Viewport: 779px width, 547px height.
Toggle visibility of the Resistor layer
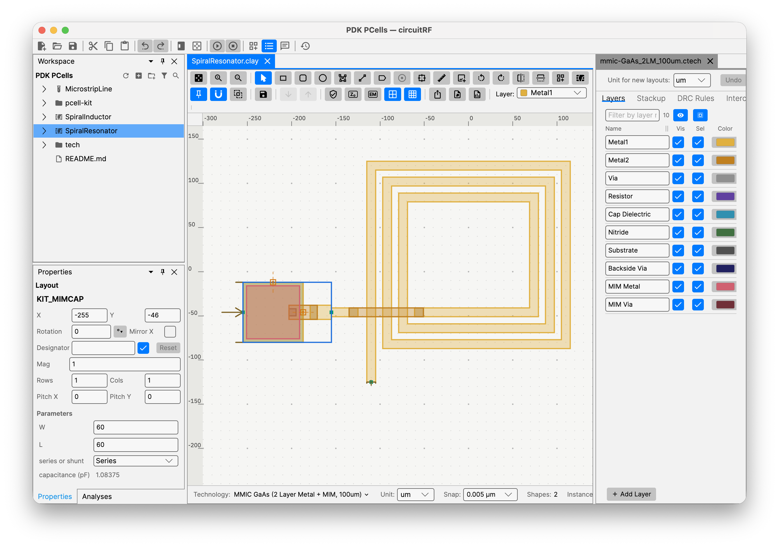tap(678, 196)
